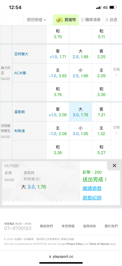The image size is (122, 266).
Task: Expand 切換 chevron for 義大利盃 match
Action: click(116, 72)
